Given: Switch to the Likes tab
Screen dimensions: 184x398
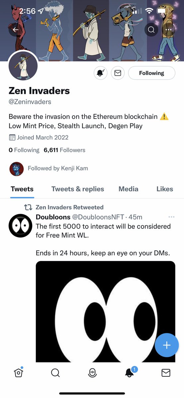Looking at the screenshot, I should tap(165, 189).
